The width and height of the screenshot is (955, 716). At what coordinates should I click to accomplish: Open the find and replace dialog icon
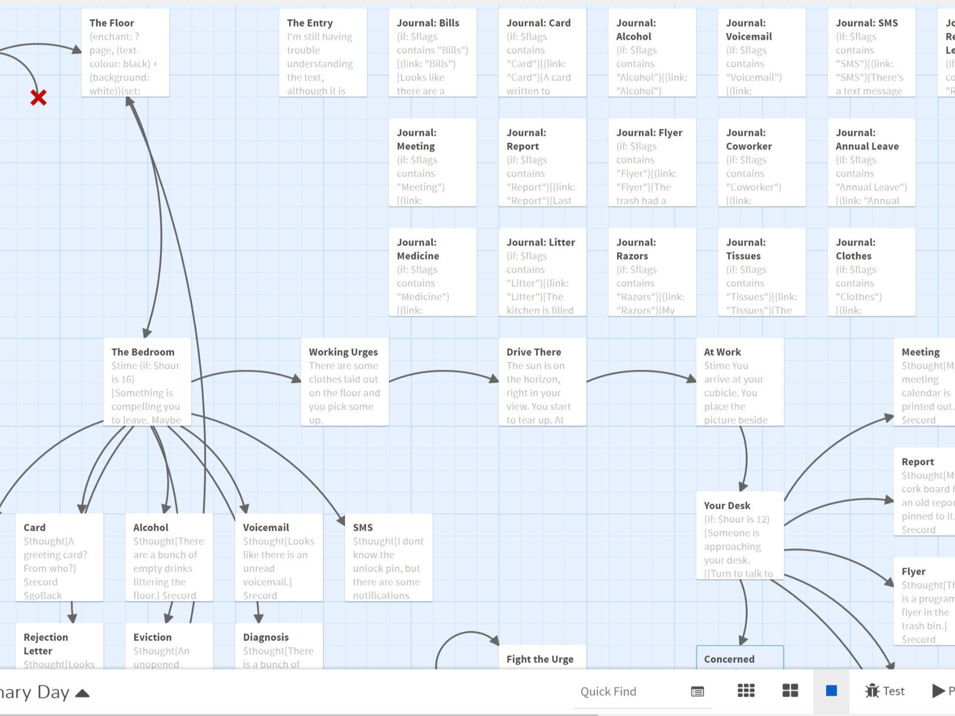[697, 691]
